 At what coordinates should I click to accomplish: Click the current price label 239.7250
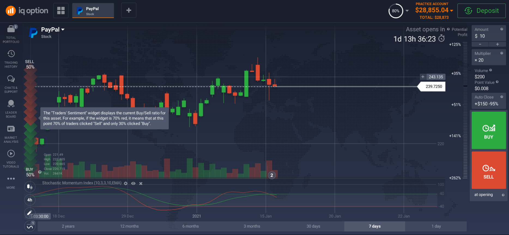(x=432, y=86)
